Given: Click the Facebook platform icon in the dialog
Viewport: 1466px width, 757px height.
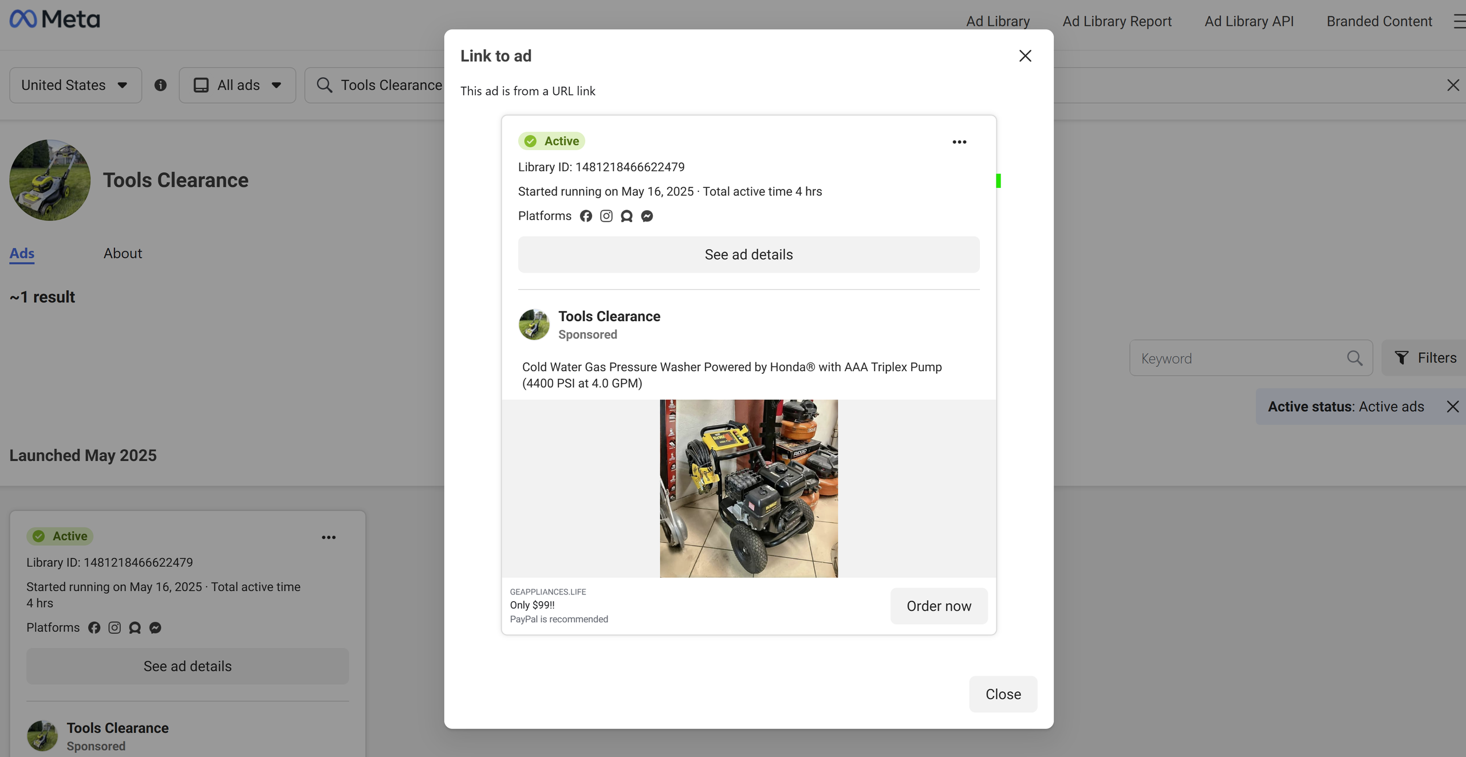Looking at the screenshot, I should [x=585, y=216].
